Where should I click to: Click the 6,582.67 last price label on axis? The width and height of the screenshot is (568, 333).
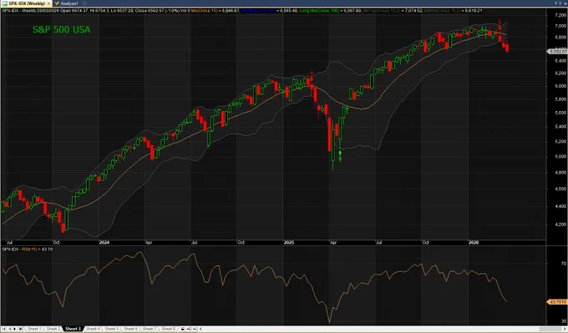[557, 52]
